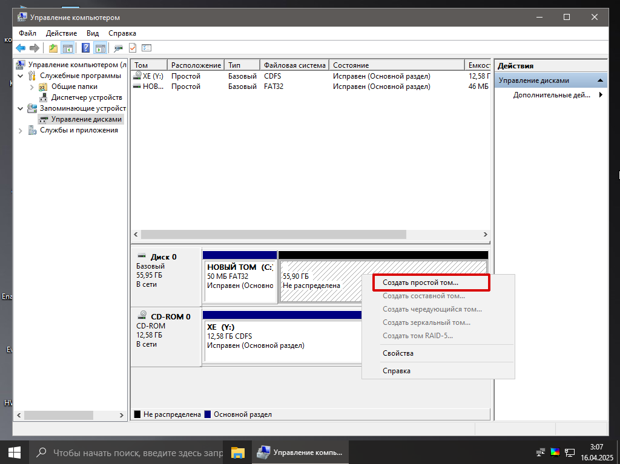The height and width of the screenshot is (464, 620).
Task: Toggle the show/hide action pane icon
Action: (101, 48)
